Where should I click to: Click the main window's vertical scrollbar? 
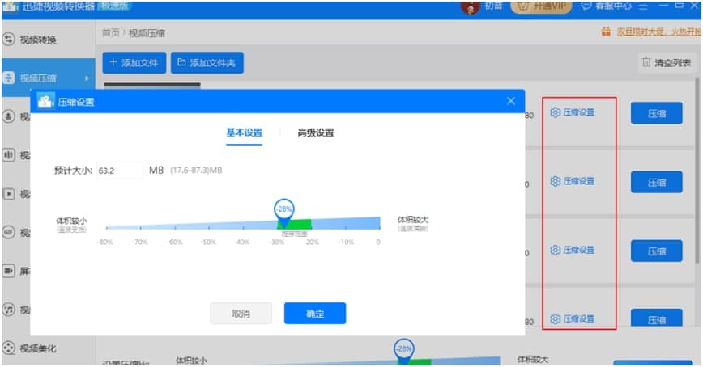tap(697, 170)
